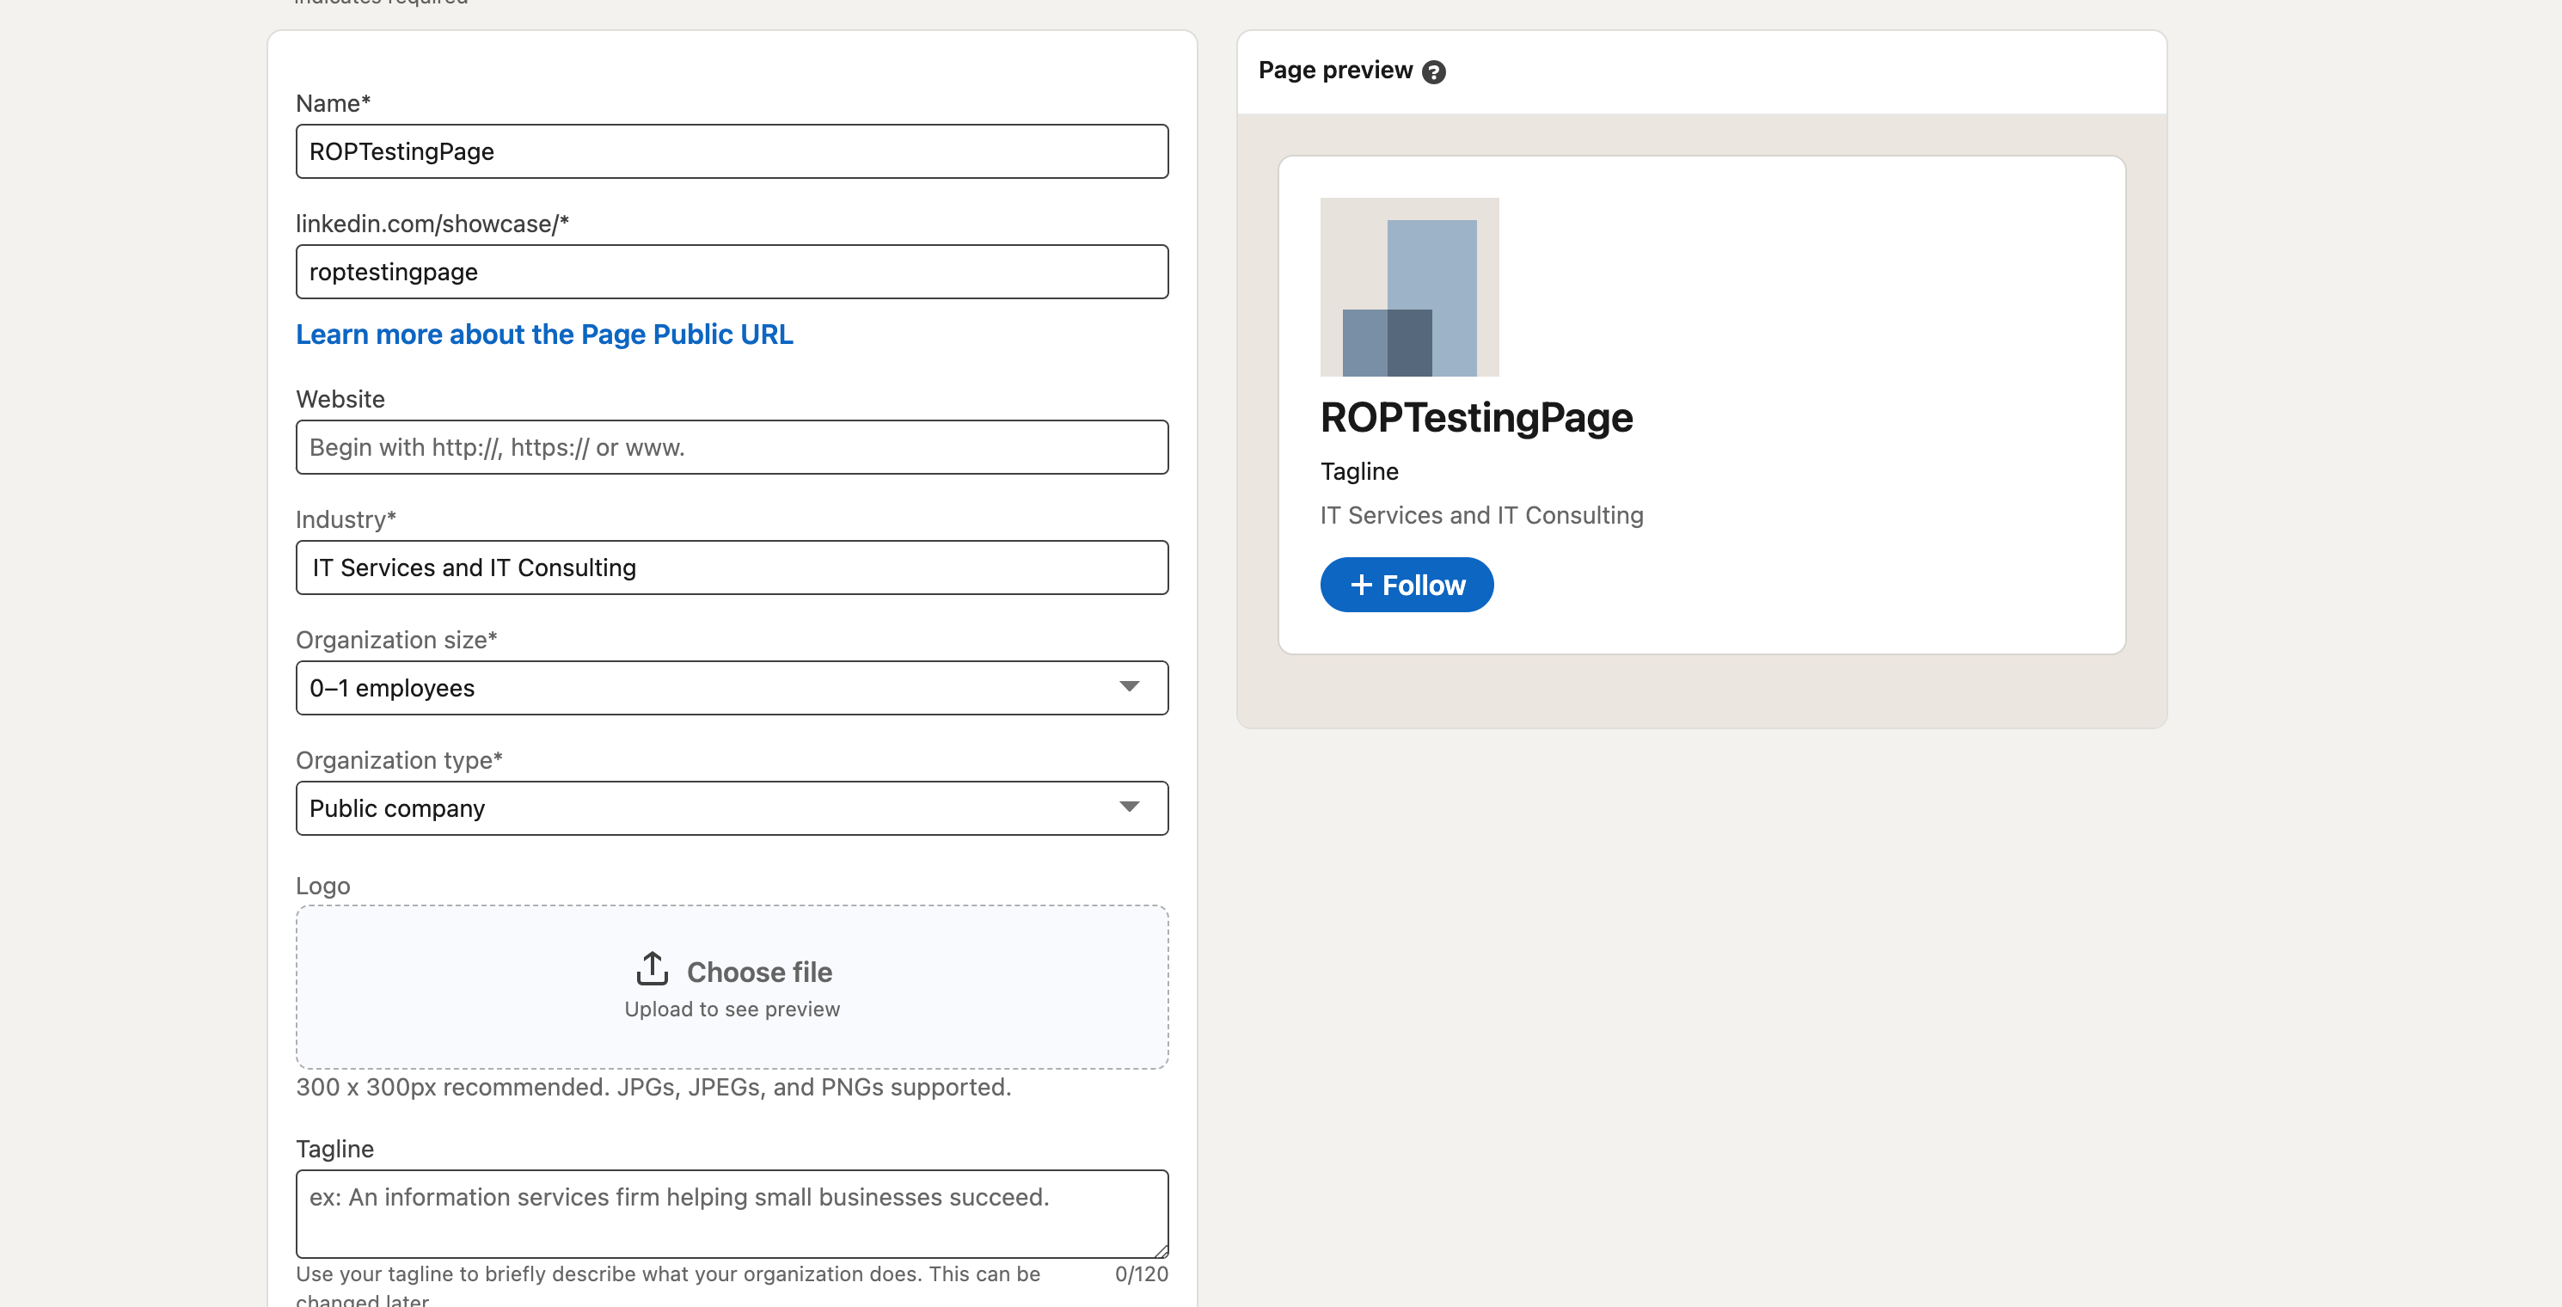Click into the Website input field
The image size is (2562, 1307).
(731, 446)
